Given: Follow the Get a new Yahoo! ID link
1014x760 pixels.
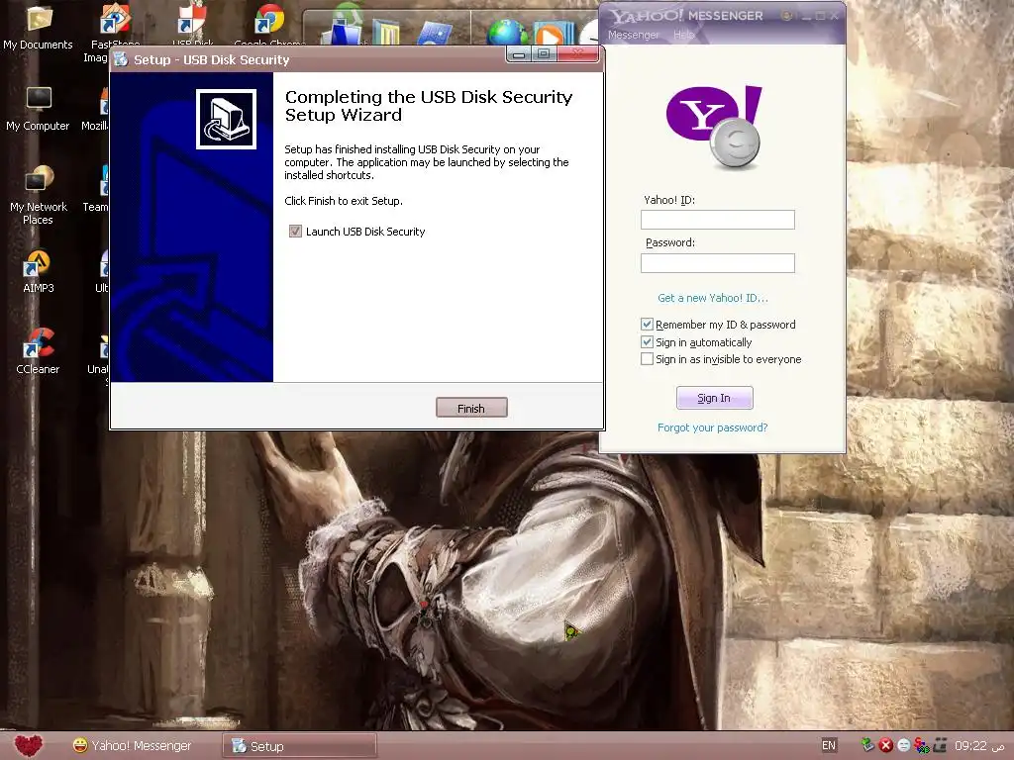Looking at the screenshot, I should point(713,298).
